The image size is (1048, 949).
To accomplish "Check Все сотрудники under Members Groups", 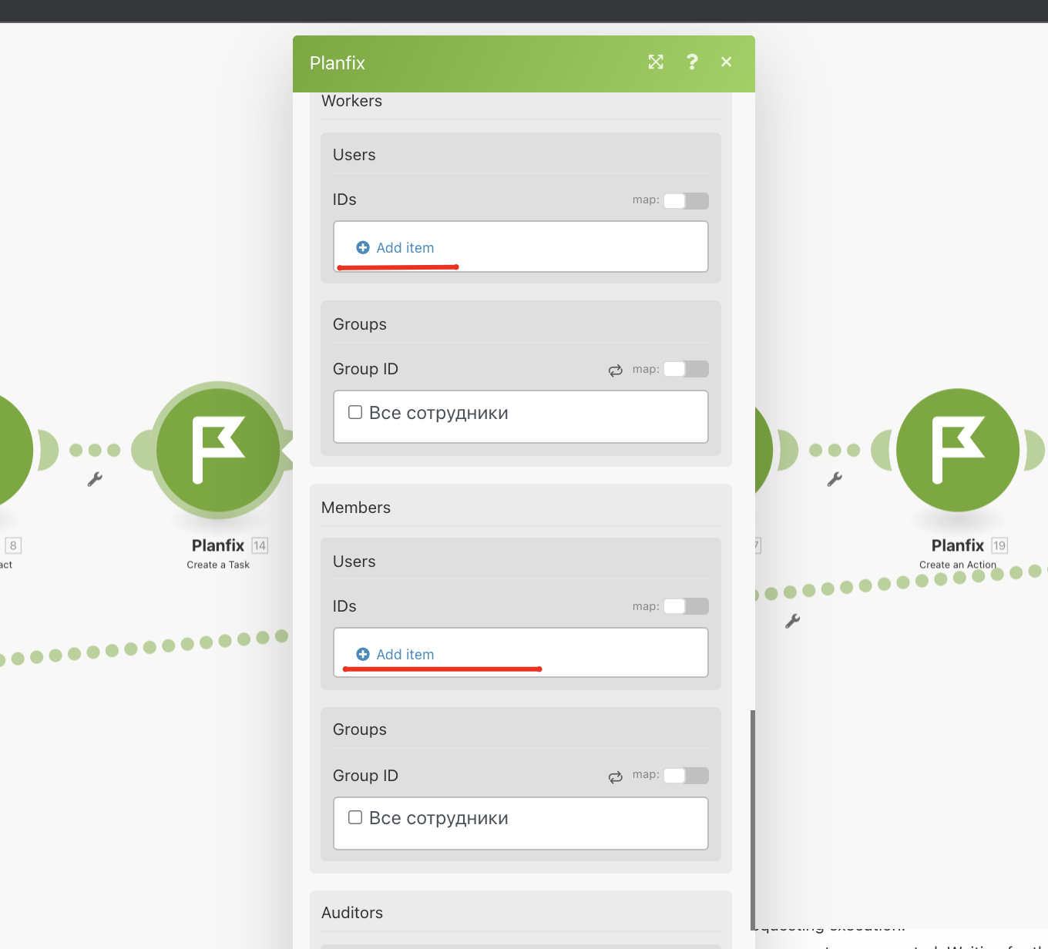I will [355, 817].
